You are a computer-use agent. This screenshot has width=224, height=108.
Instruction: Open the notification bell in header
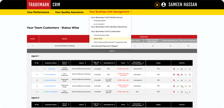157,5
